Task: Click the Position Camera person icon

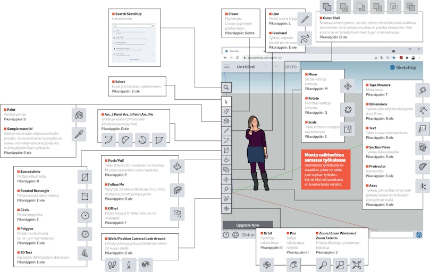Action: 129,265
